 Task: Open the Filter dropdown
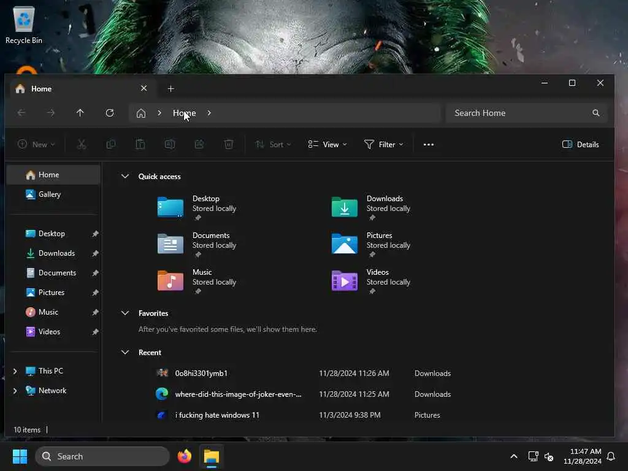[x=384, y=145]
